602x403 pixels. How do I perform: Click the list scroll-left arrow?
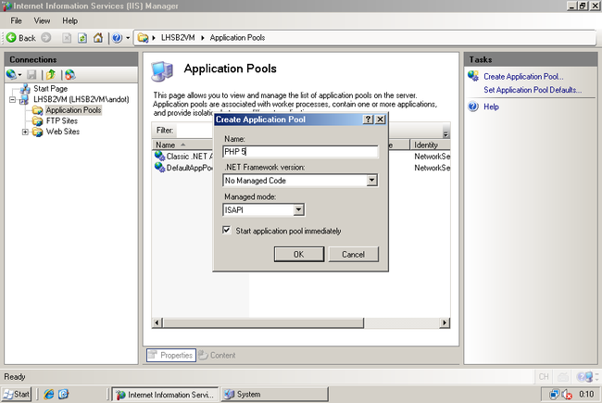pyautogui.click(x=157, y=322)
